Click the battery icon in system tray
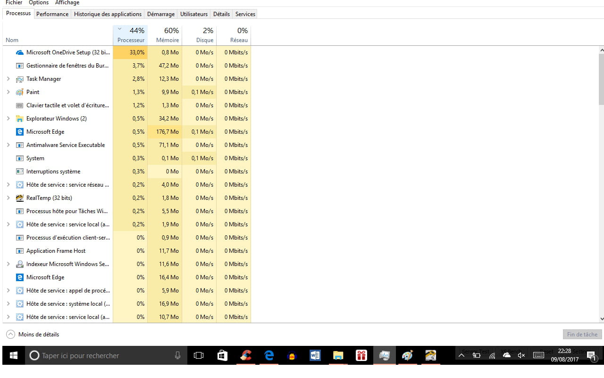Screen dimensions: 604x378 477,355
